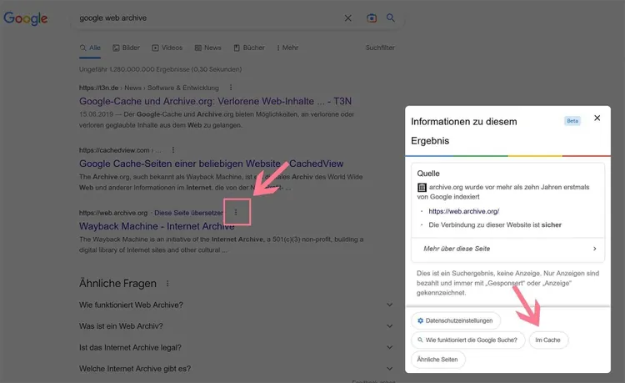Switch to the News tab

[207, 48]
